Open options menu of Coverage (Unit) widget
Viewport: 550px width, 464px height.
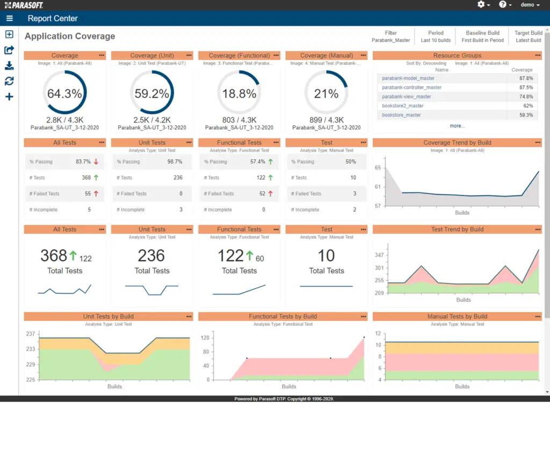(189, 55)
